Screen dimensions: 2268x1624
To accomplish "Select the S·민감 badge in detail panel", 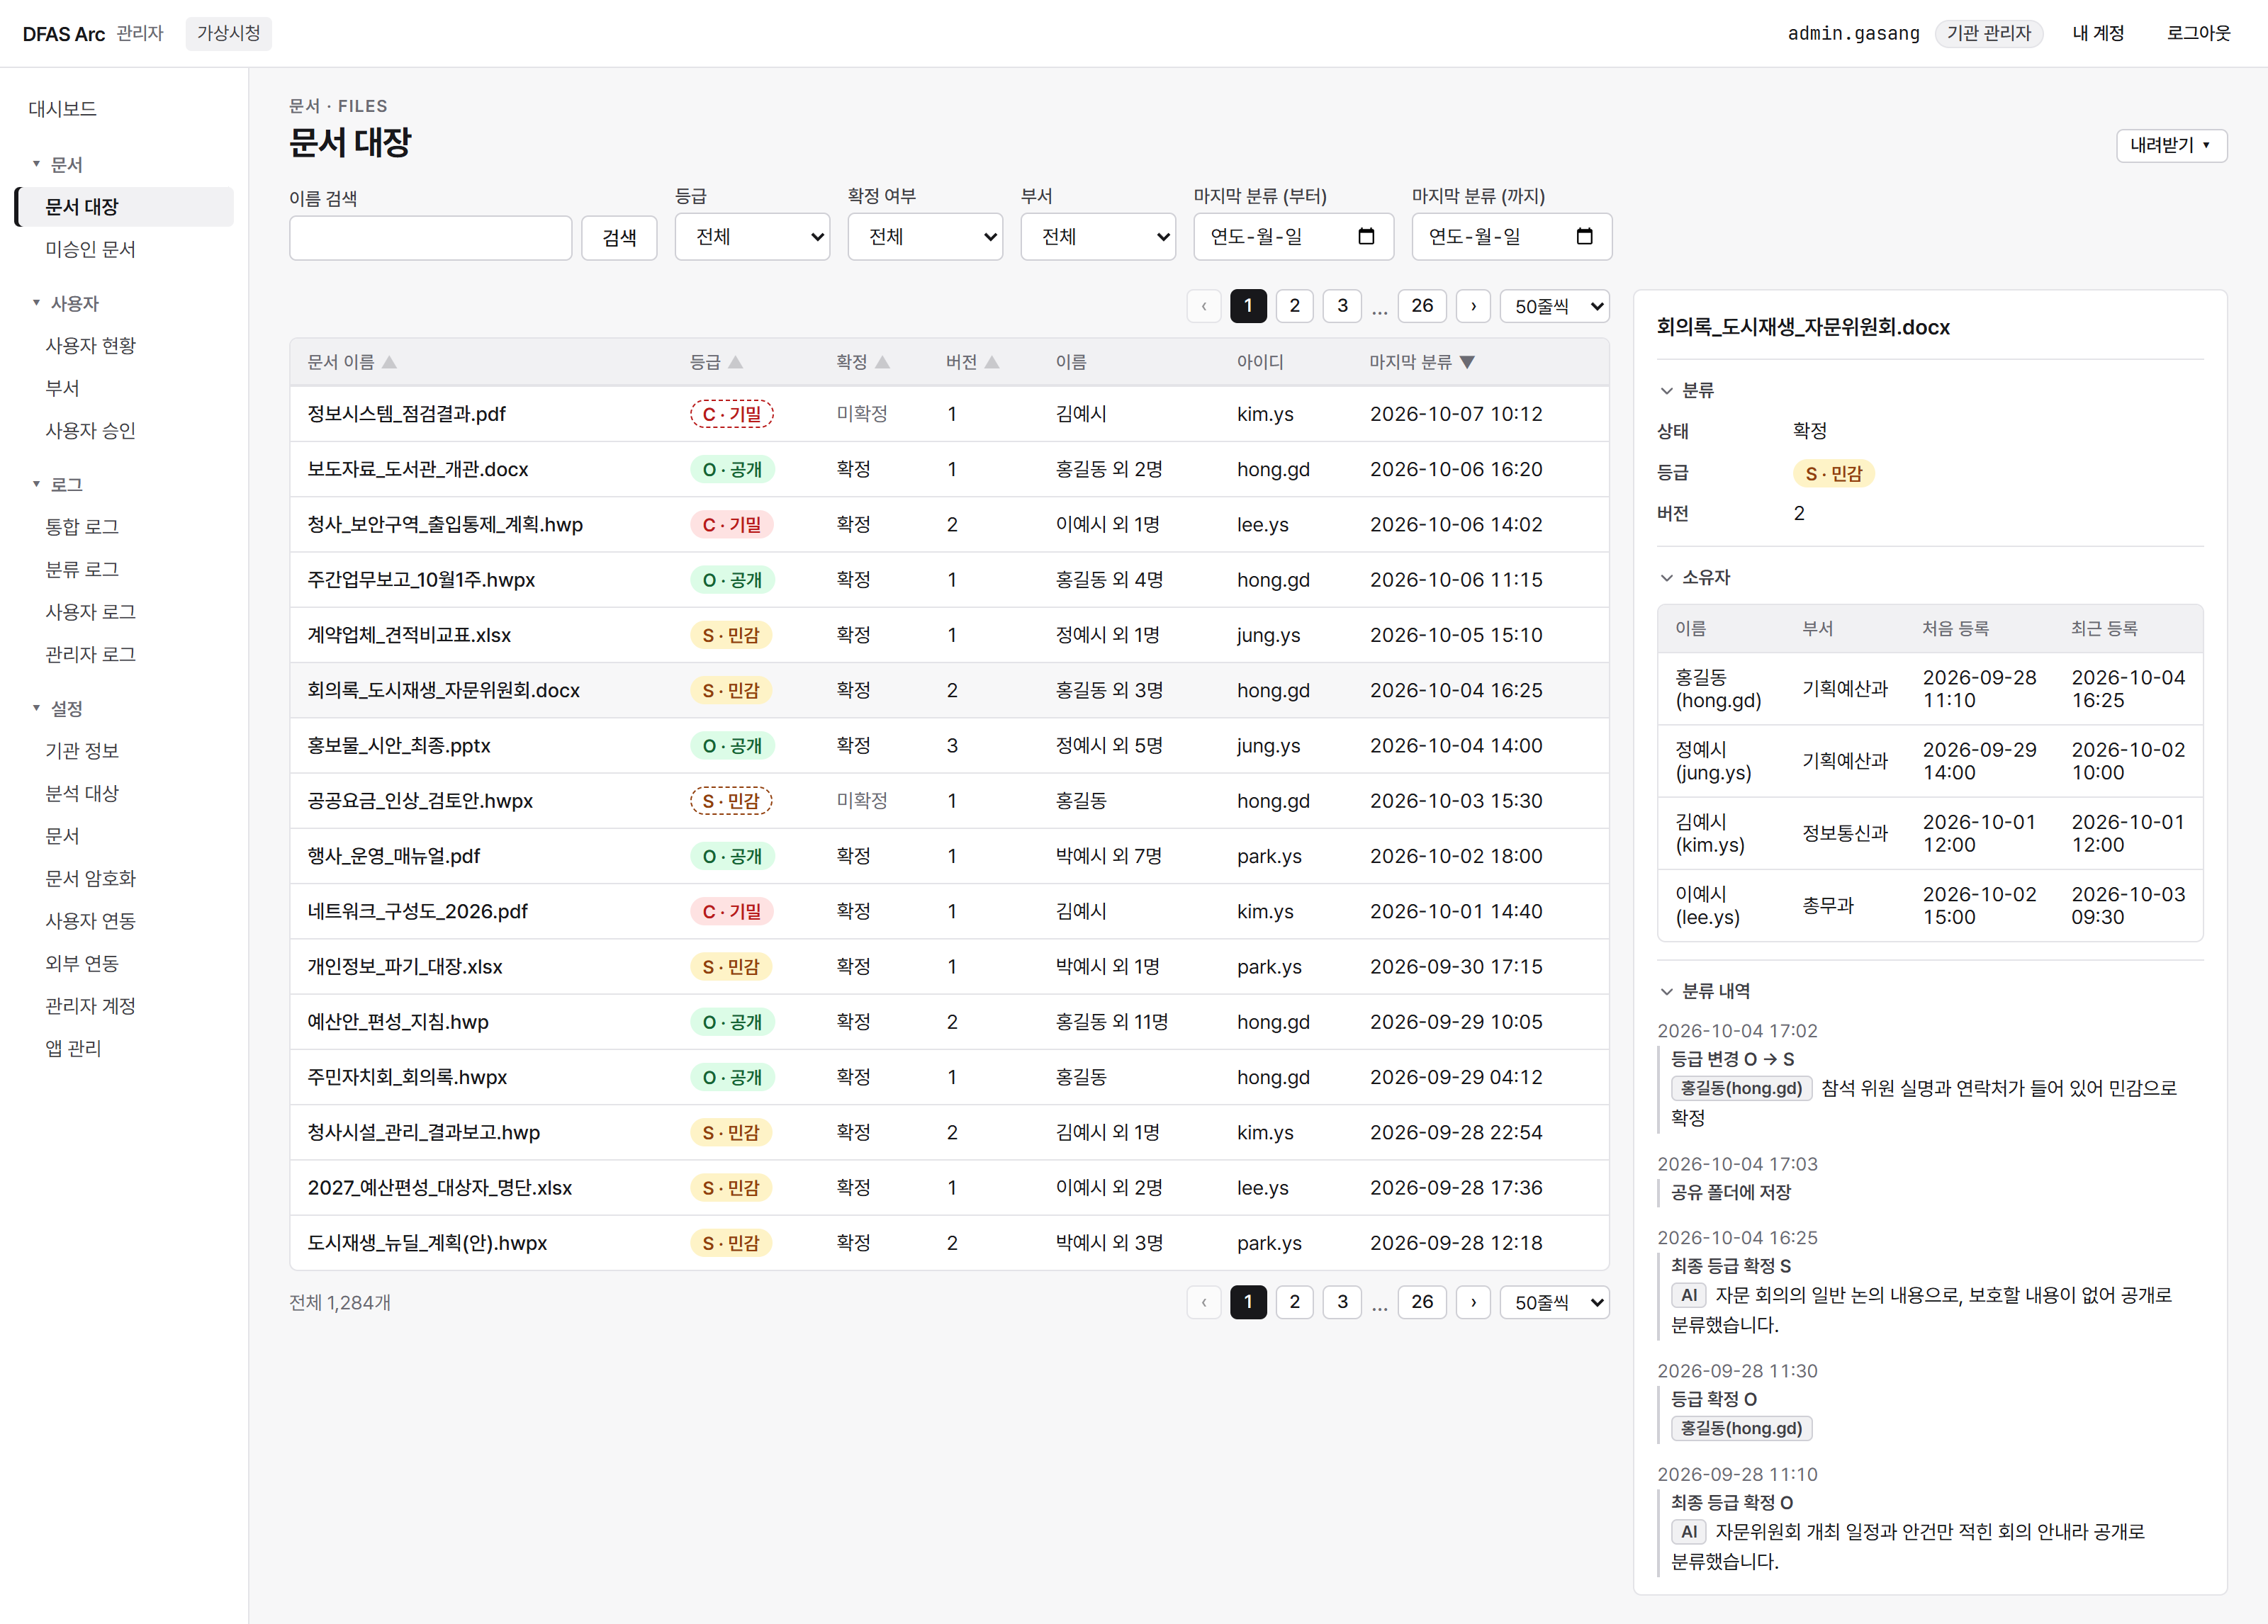I will pyautogui.click(x=1833, y=473).
